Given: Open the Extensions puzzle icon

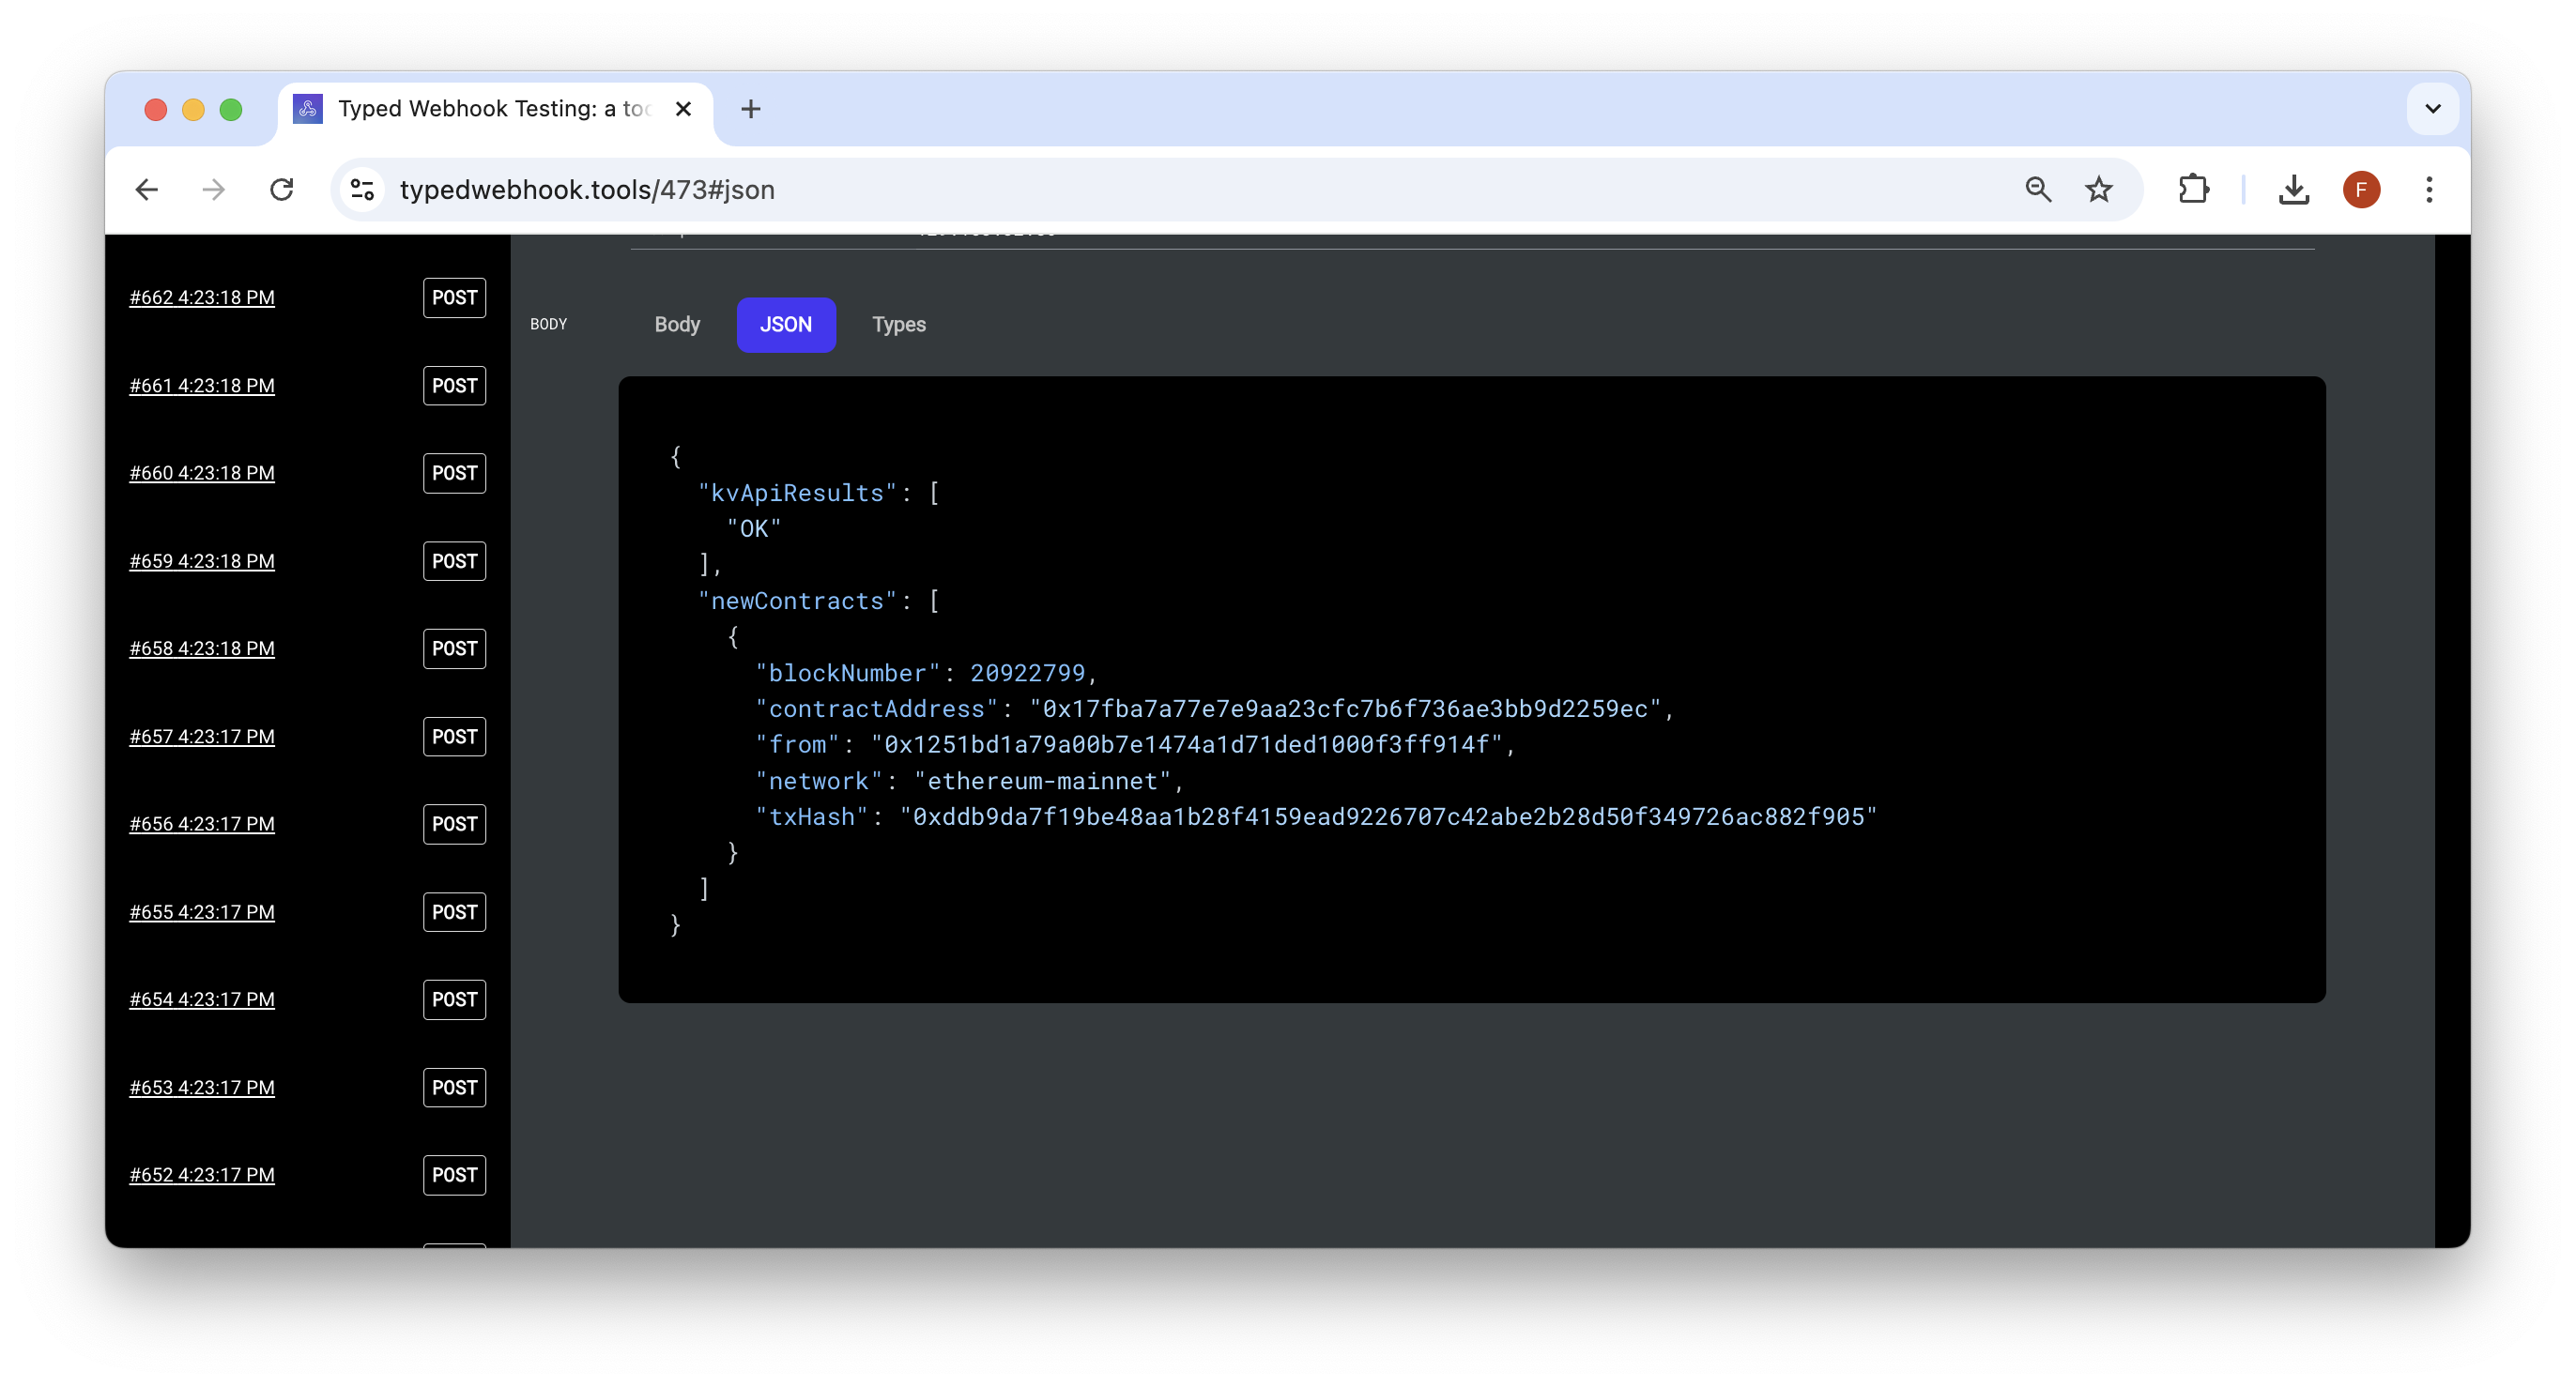Looking at the screenshot, I should pyautogui.click(x=2193, y=190).
